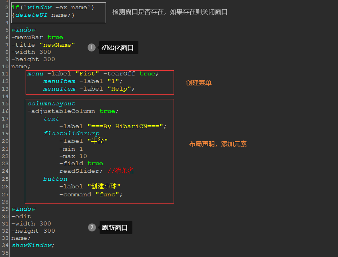The height and width of the screenshot is (257, 338).
Task: Click "-width 300" on line 8
Action: 31,52
